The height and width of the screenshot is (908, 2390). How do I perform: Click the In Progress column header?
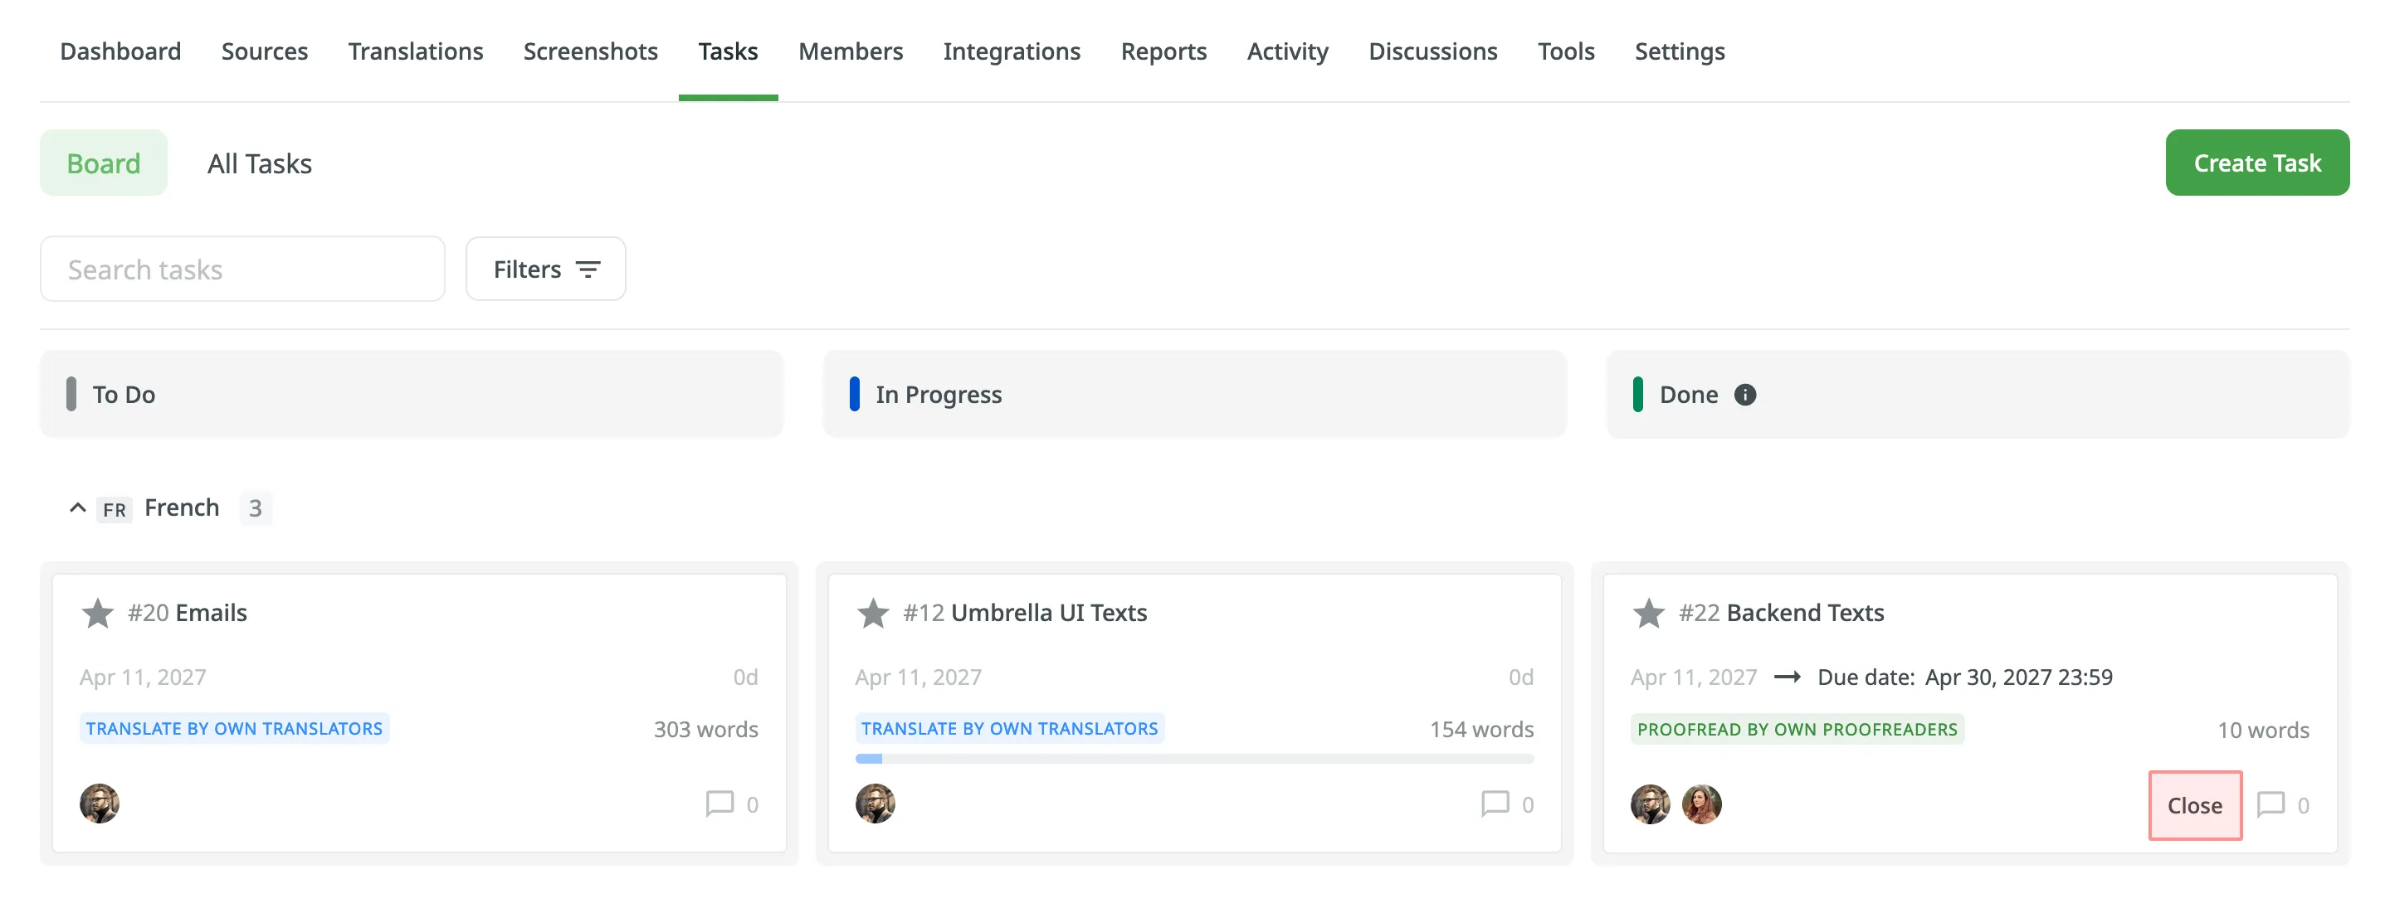[938, 395]
